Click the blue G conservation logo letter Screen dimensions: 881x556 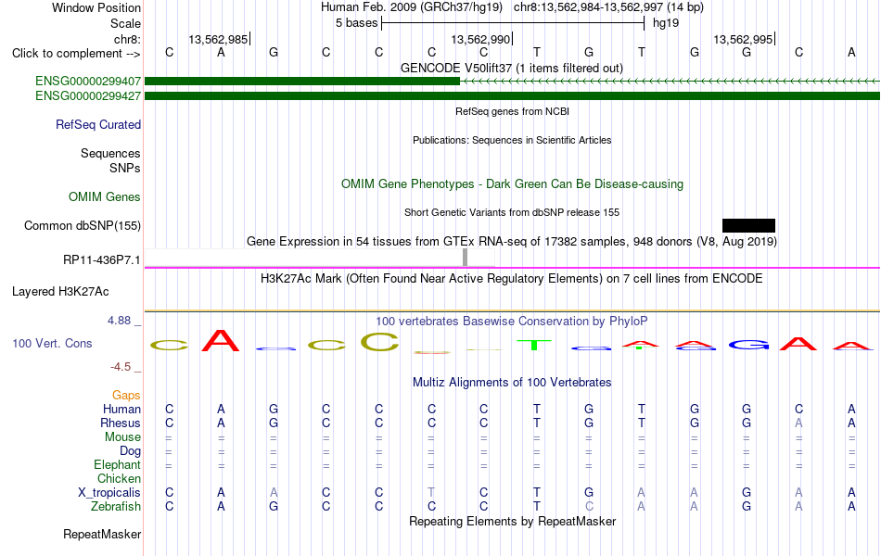(x=748, y=345)
